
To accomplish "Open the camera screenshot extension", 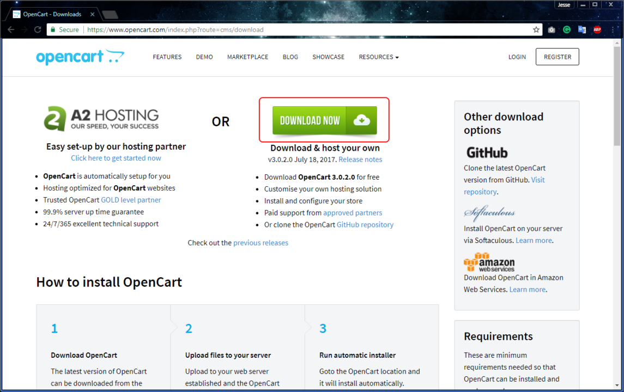I will 551,29.
